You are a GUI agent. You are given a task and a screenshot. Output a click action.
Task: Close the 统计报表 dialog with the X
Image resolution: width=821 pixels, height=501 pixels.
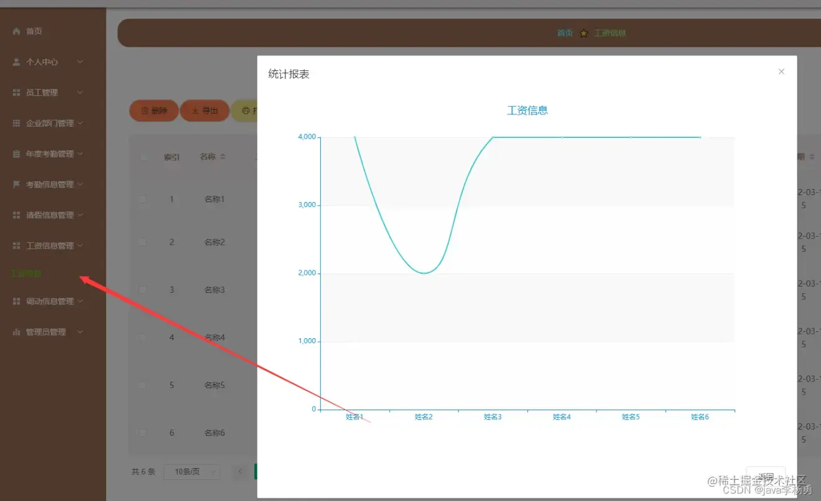781,71
